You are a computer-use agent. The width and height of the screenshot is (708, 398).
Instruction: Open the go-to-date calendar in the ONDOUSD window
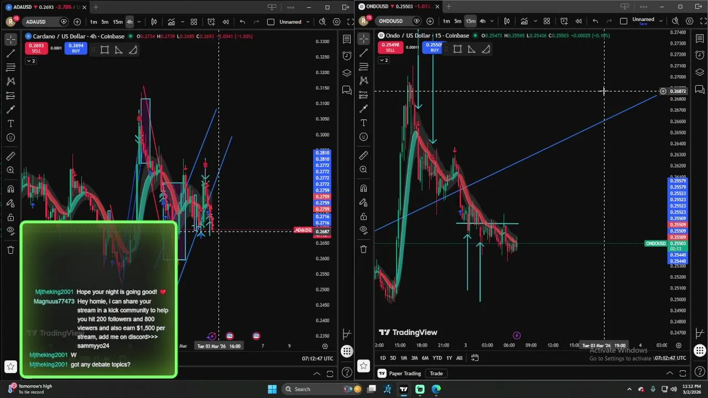[x=475, y=358]
